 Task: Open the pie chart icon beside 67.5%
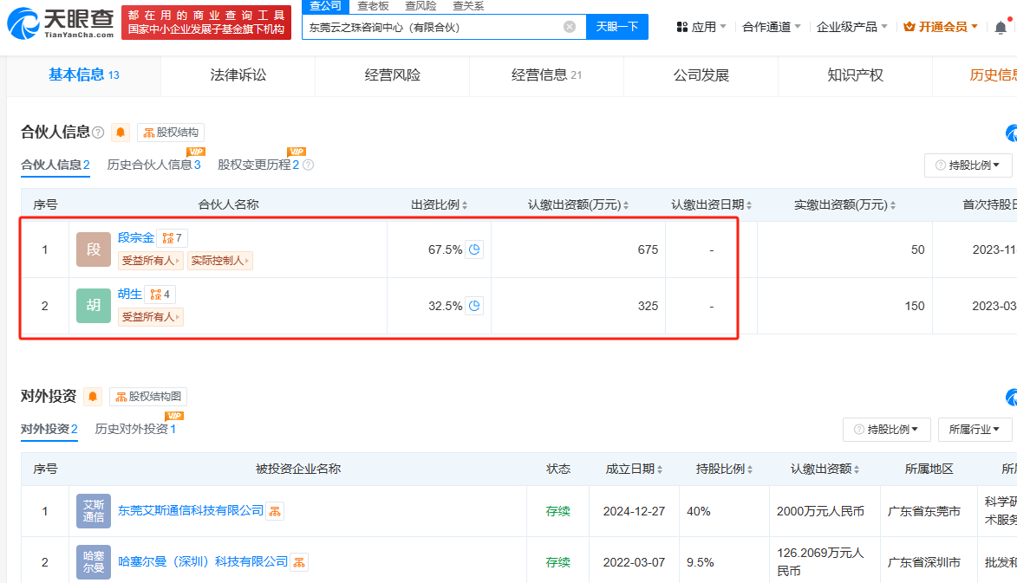coord(475,249)
